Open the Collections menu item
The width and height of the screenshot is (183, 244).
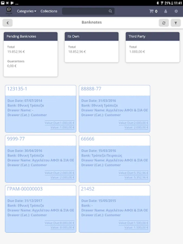(49, 11)
